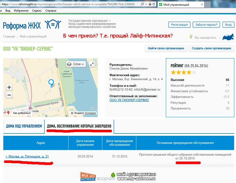The height and width of the screenshot is (183, 236).
Task: Go to 'Главная' breadcrumb link
Action: (x=9, y=36)
